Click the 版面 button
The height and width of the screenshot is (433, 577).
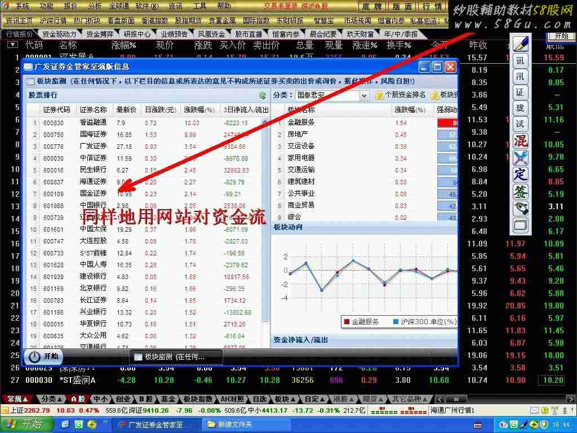click(x=402, y=6)
